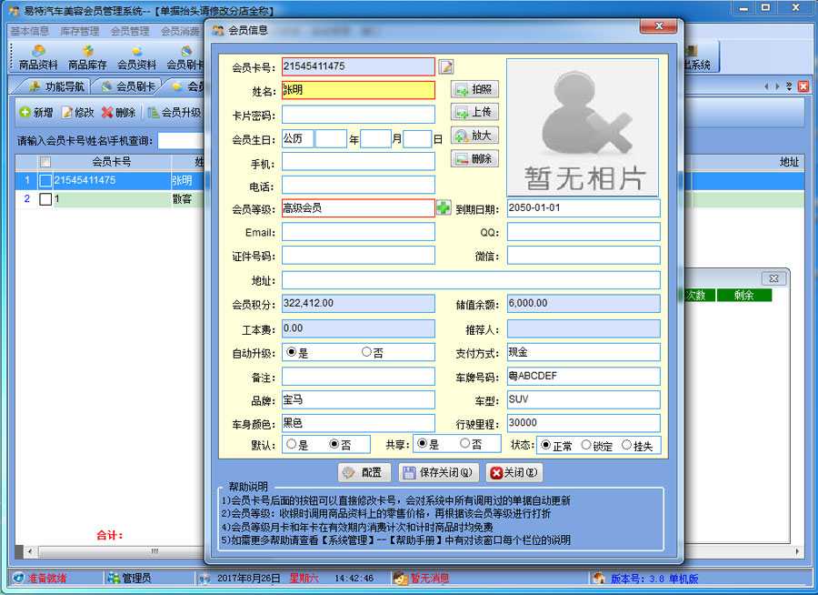Check the box for 散客 row
Viewport: 818px width, 595px height.
pos(45,199)
